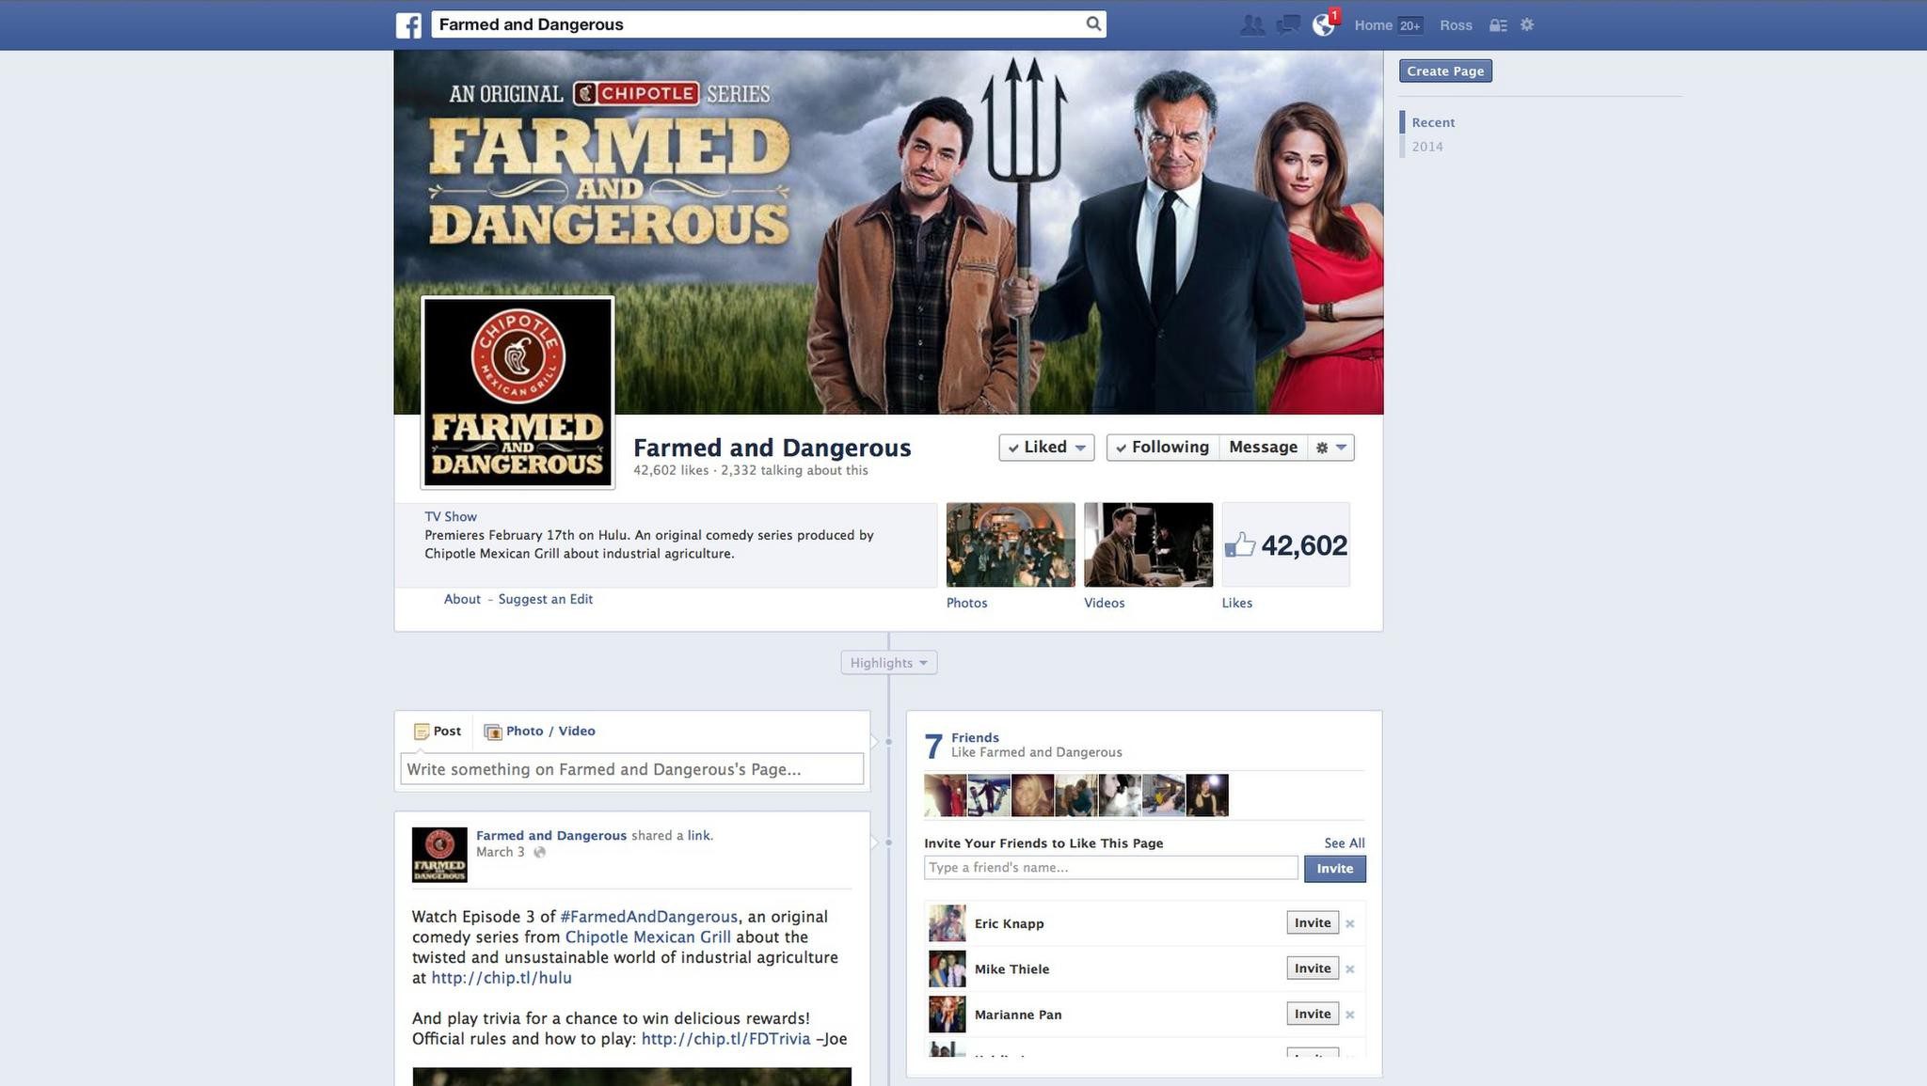Image resolution: width=1927 pixels, height=1086 pixels.
Task: Focus the Facebook search field
Action: [756, 24]
